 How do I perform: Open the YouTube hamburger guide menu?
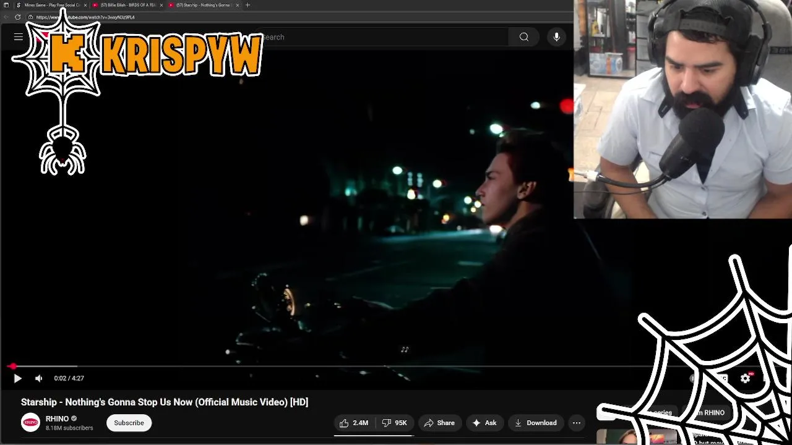coord(19,37)
